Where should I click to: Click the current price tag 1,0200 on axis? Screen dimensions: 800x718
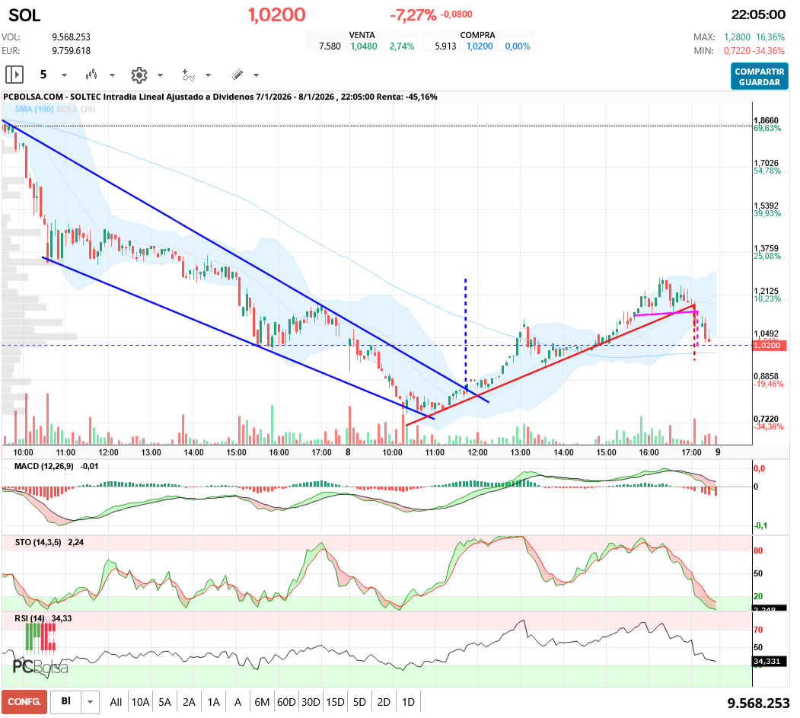pos(770,346)
